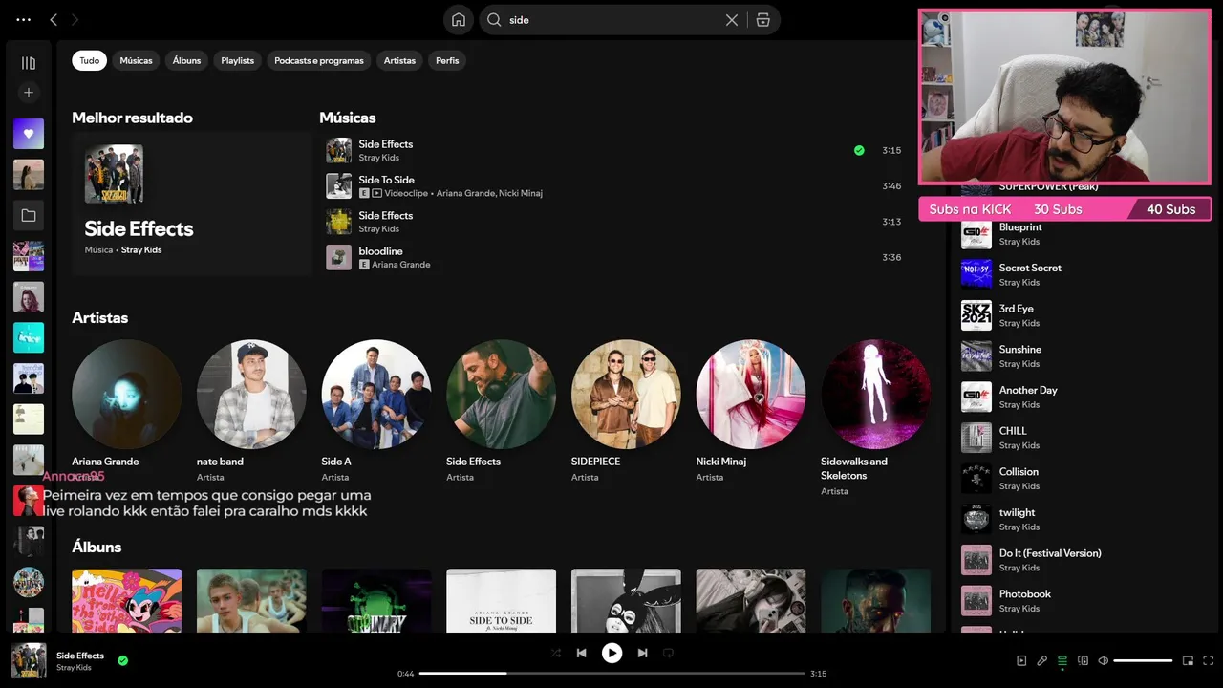The image size is (1223, 688).
Task: Open the Álbuns section heading
Action: pyautogui.click(x=97, y=548)
